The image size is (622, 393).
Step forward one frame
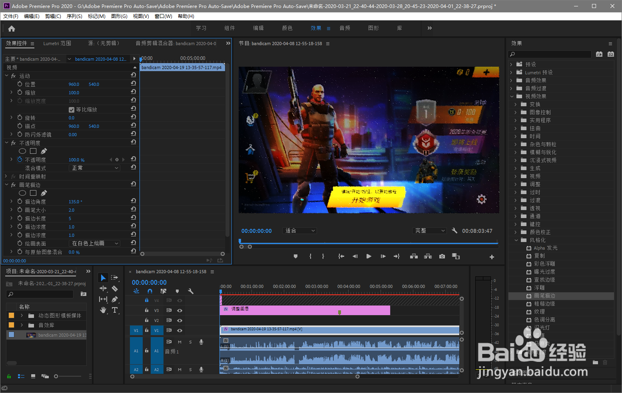point(383,256)
